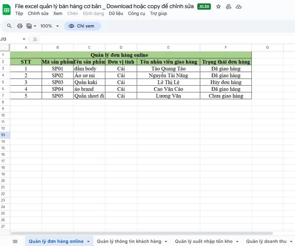Screen dimensions: 295x246
Task: Select cell Áo sơ mi
Action: 89,75
